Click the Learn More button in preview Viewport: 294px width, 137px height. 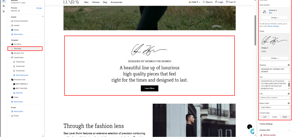[x=149, y=88]
